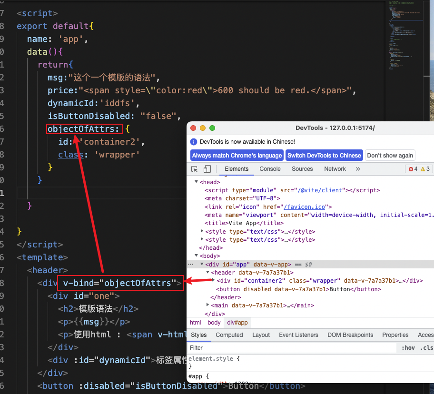434x394 pixels.
Task: Click the closing </header> row in DevTools
Action: coord(226,297)
